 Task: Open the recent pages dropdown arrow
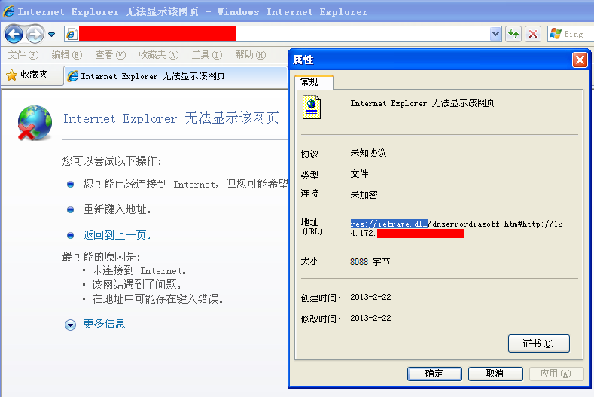[x=52, y=35]
